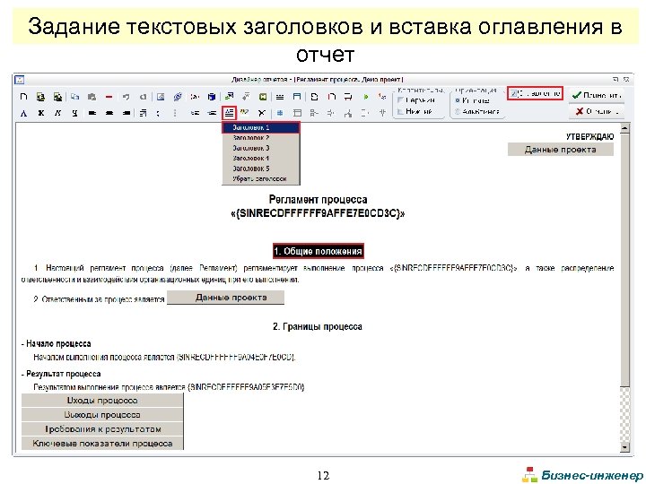Image resolution: width=646 pixels, height=484 pixels.
Task: Click the blue table grid icon
Action: [280, 113]
